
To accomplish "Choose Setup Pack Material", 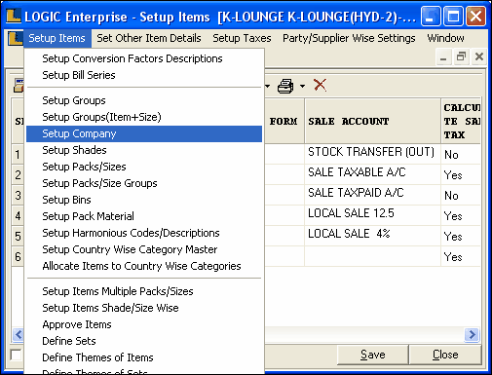I will pyautogui.click(x=144, y=216).
